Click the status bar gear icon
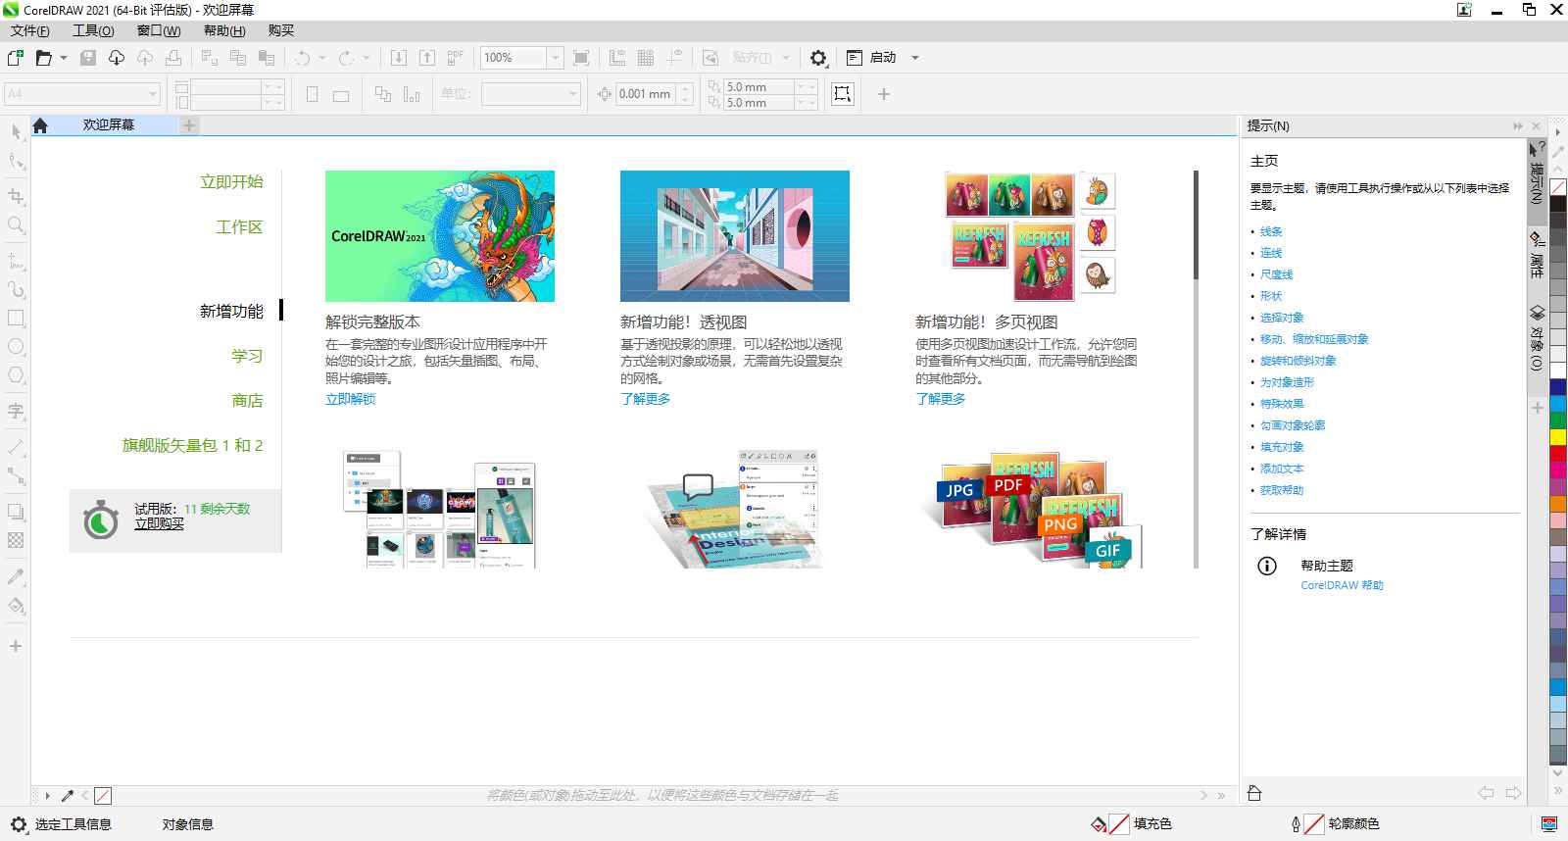Image resolution: width=1568 pixels, height=841 pixels. point(19,824)
